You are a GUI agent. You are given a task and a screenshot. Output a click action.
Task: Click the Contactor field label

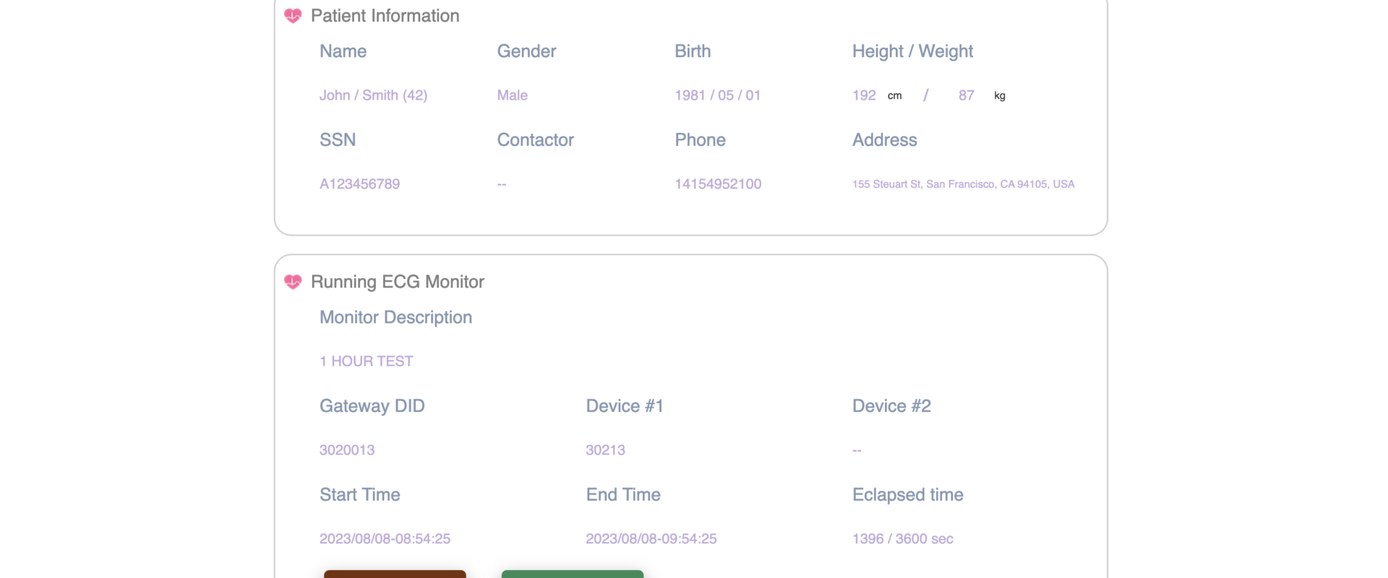point(536,140)
